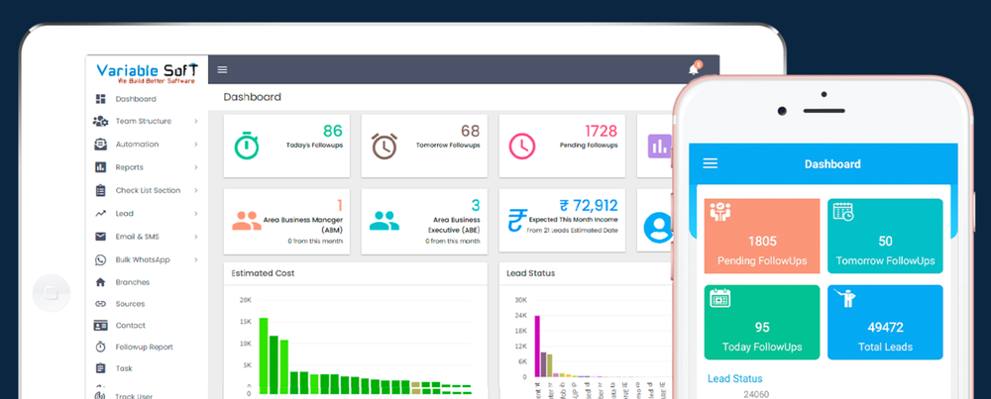
Task: Click Dashboard title in phone header
Action: pos(832,164)
